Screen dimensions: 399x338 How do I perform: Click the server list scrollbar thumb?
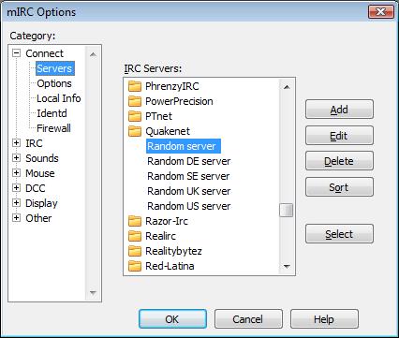coord(287,210)
